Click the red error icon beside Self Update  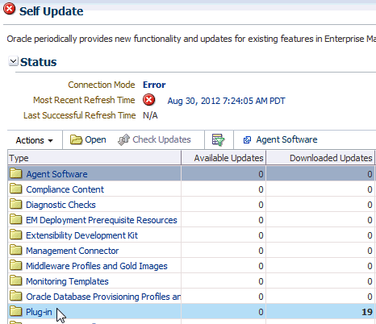coord(10,9)
